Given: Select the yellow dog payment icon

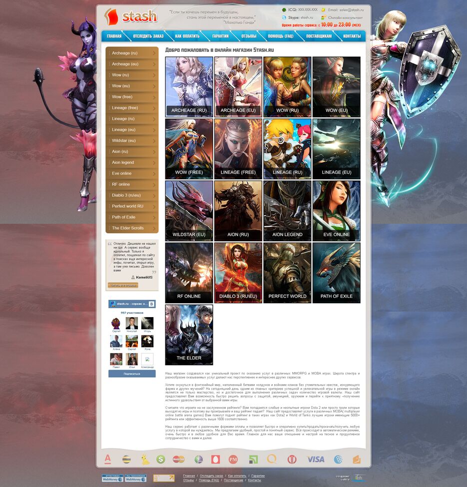Looking at the screenshot, I should pos(145,460).
